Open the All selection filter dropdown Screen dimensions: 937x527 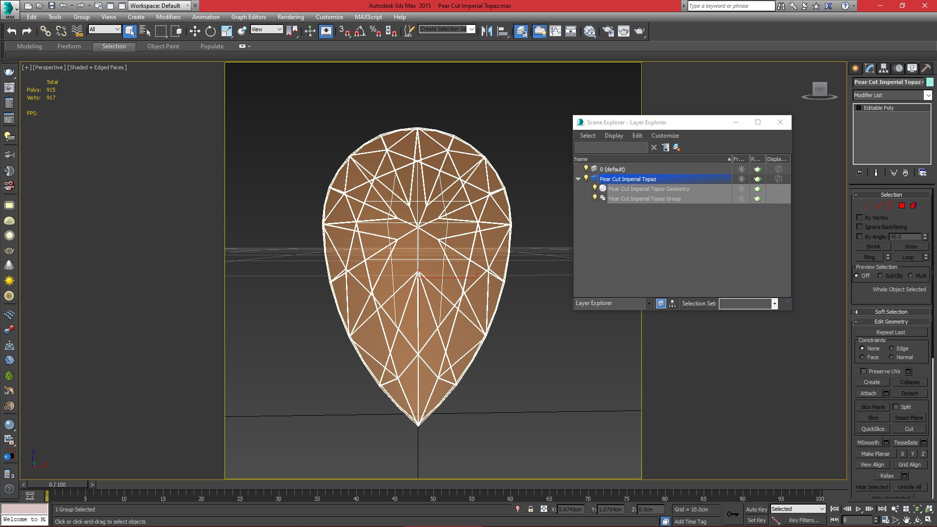point(104,29)
